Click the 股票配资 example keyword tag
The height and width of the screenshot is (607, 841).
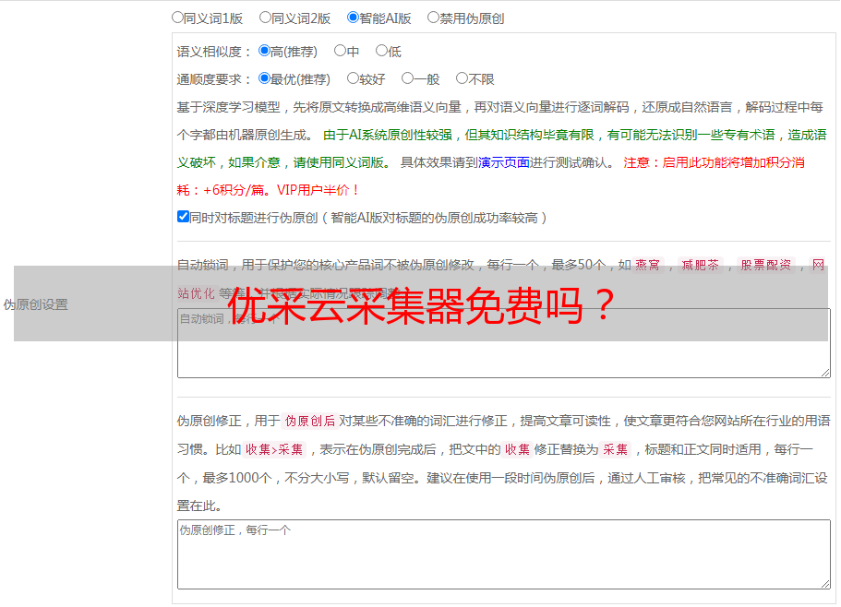(x=765, y=265)
